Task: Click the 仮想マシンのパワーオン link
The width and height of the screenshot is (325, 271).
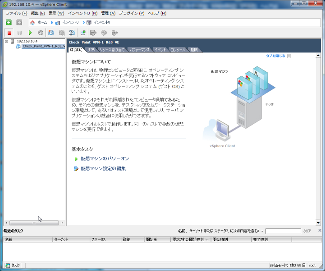Action: pyautogui.click(x=105, y=159)
